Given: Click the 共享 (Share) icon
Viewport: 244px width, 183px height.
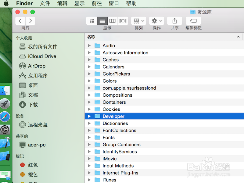Looking at the screenshot, I should tap(174, 21).
